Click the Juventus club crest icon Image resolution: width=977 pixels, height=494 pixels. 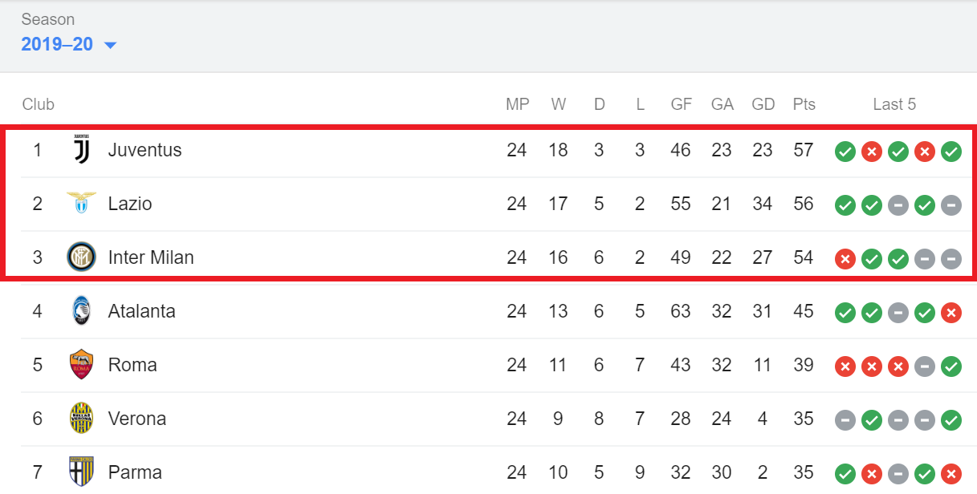point(81,150)
